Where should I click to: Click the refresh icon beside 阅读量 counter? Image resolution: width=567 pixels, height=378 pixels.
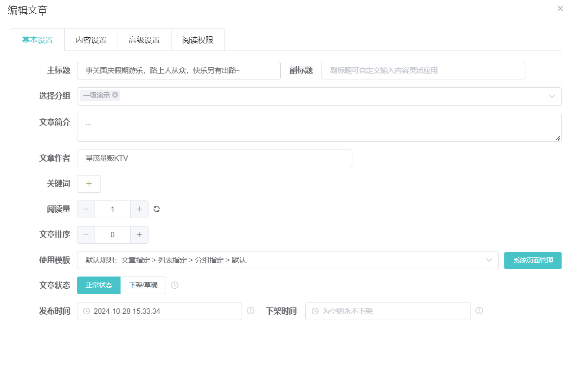click(156, 209)
